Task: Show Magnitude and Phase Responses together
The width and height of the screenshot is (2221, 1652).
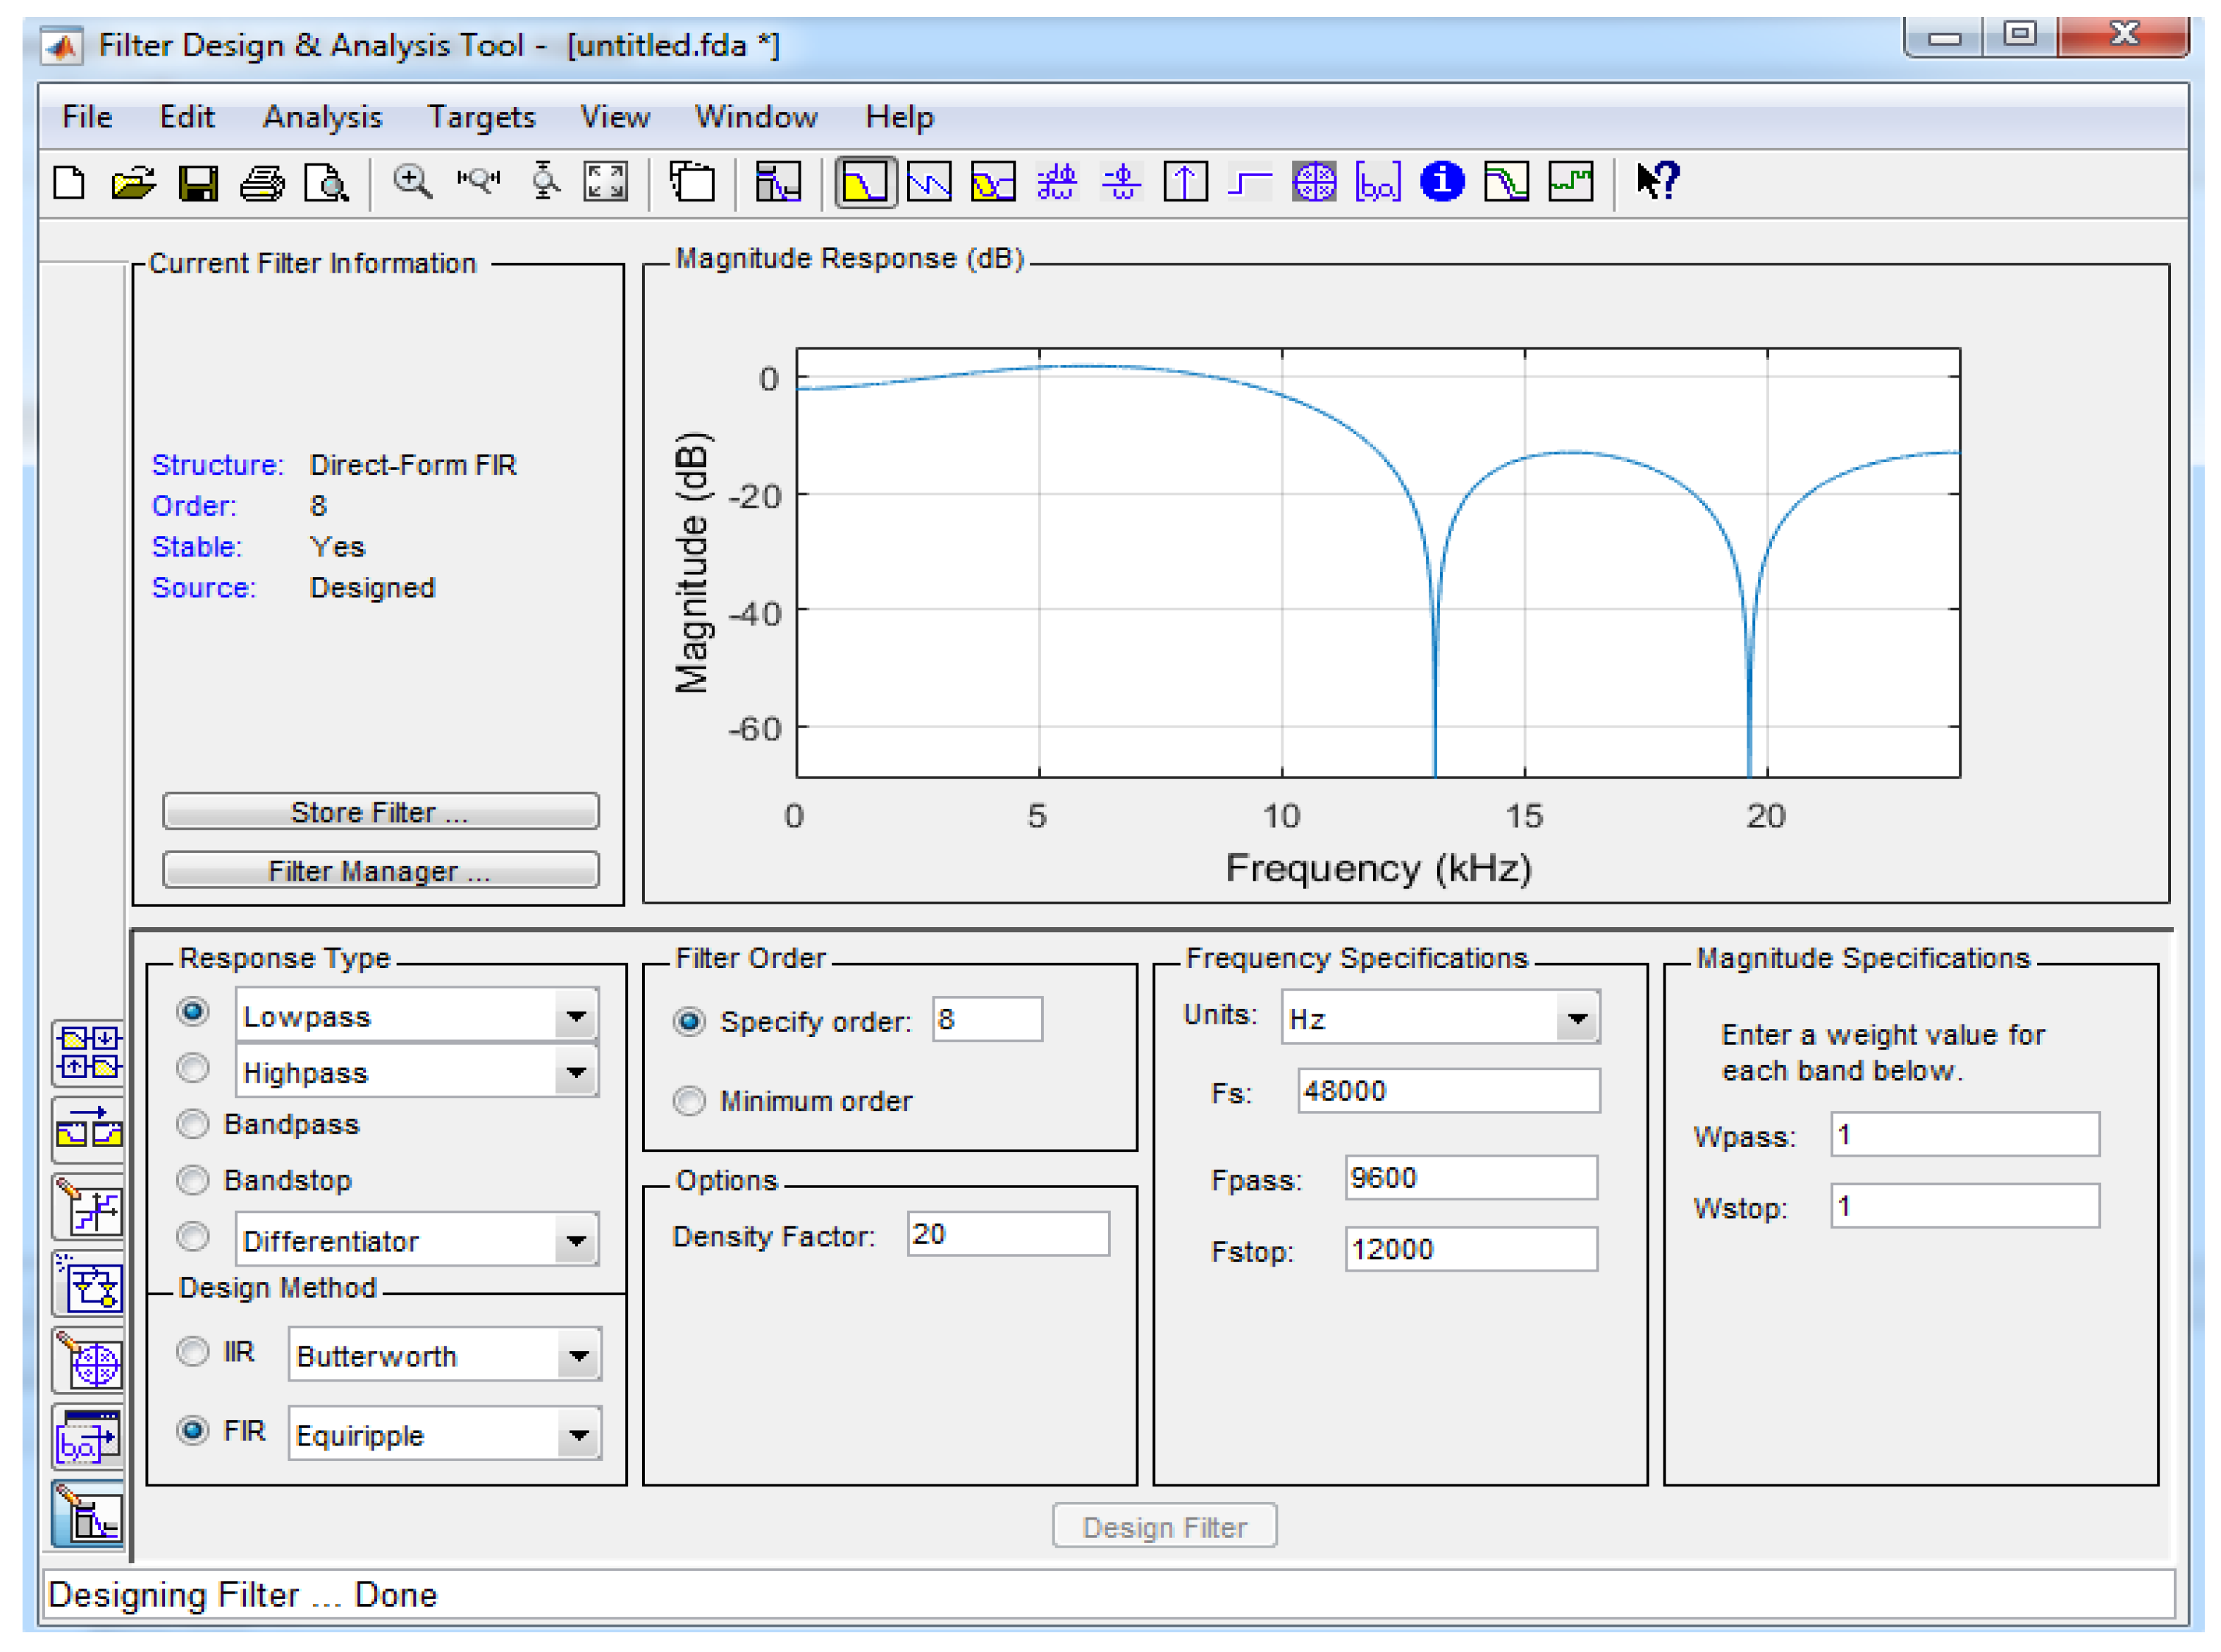Action: 993,183
